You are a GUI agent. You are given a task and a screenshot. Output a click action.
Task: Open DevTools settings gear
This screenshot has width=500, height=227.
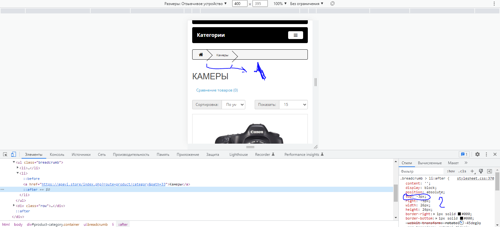point(477,154)
